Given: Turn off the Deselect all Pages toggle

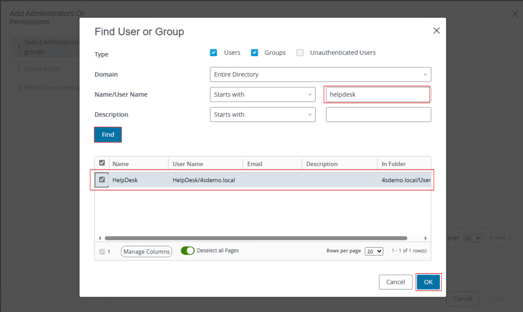Looking at the screenshot, I should (187, 251).
